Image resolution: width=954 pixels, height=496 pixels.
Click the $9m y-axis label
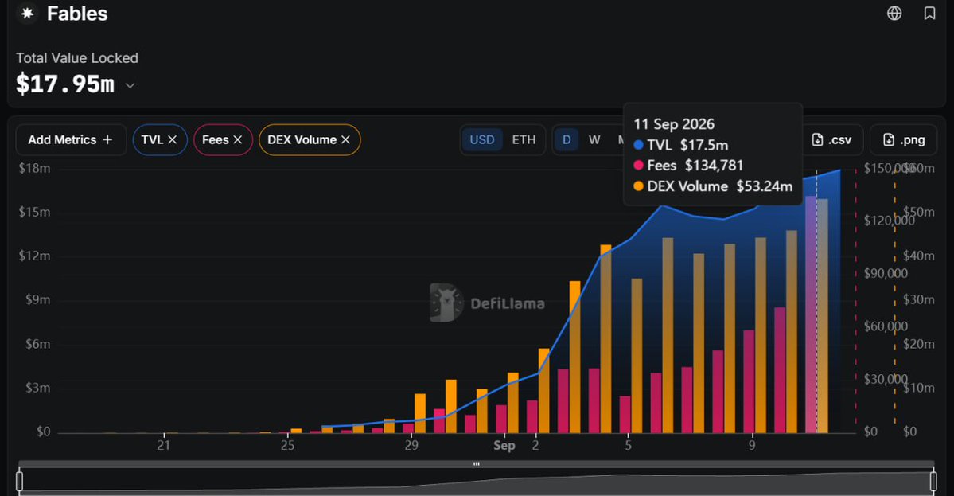pos(37,299)
